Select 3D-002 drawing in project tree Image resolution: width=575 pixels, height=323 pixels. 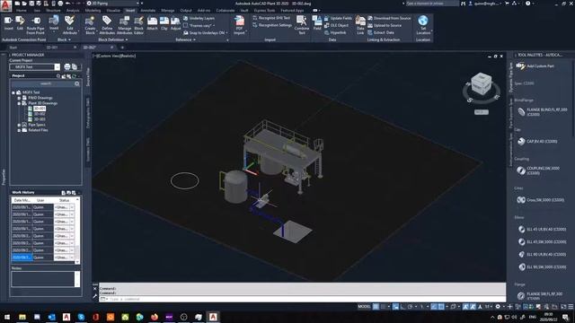pyautogui.click(x=40, y=114)
